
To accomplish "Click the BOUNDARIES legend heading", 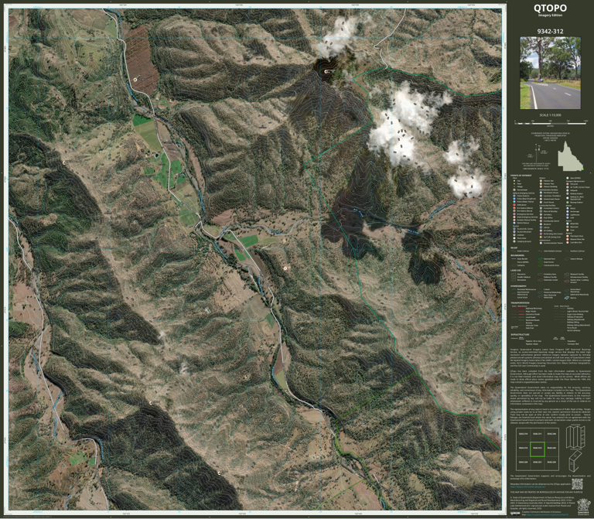I will pyautogui.click(x=518, y=255).
